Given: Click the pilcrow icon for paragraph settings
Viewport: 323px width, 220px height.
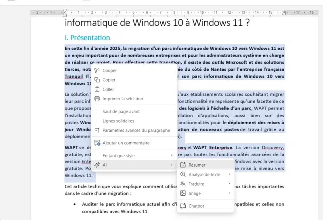Looking at the screenshot, I should tap(97, 131).
